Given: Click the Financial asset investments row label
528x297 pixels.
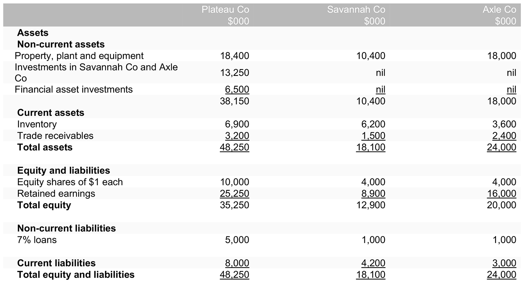Looking at the screenshot, I should [73, 90].
